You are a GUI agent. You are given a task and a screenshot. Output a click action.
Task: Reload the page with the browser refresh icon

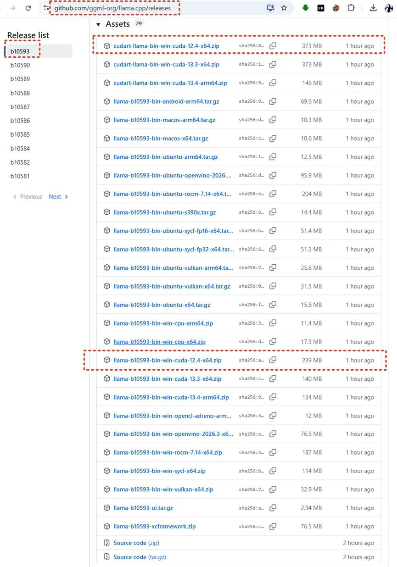click(28, 8)
